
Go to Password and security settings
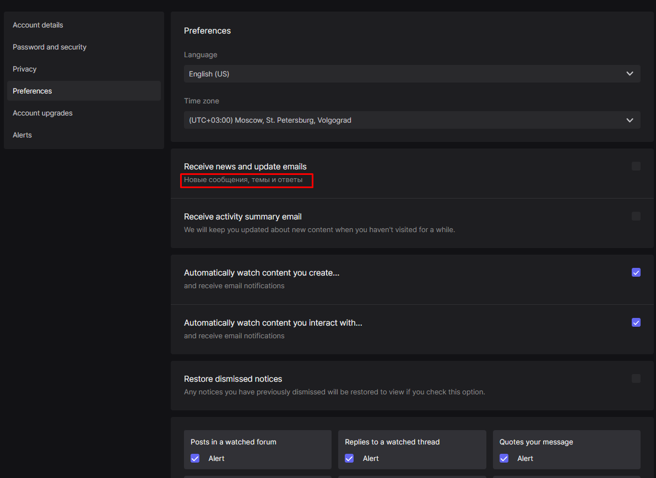[x=50, y=47]
